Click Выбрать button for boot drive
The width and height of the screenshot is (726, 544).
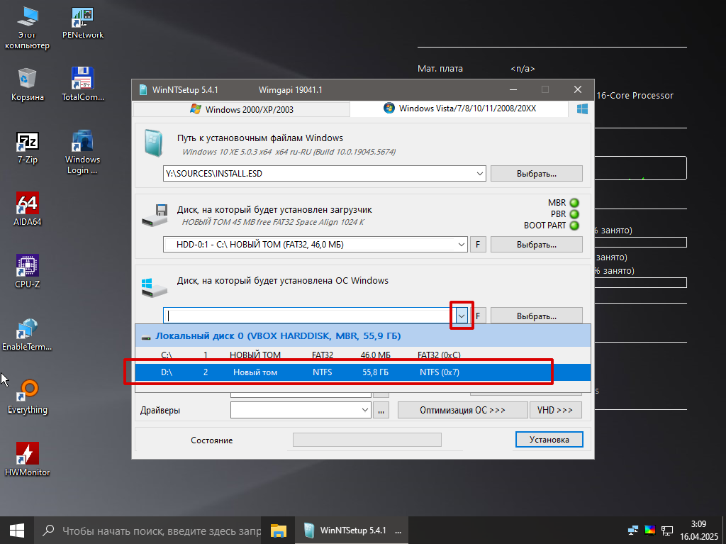(x=536, y=245)
